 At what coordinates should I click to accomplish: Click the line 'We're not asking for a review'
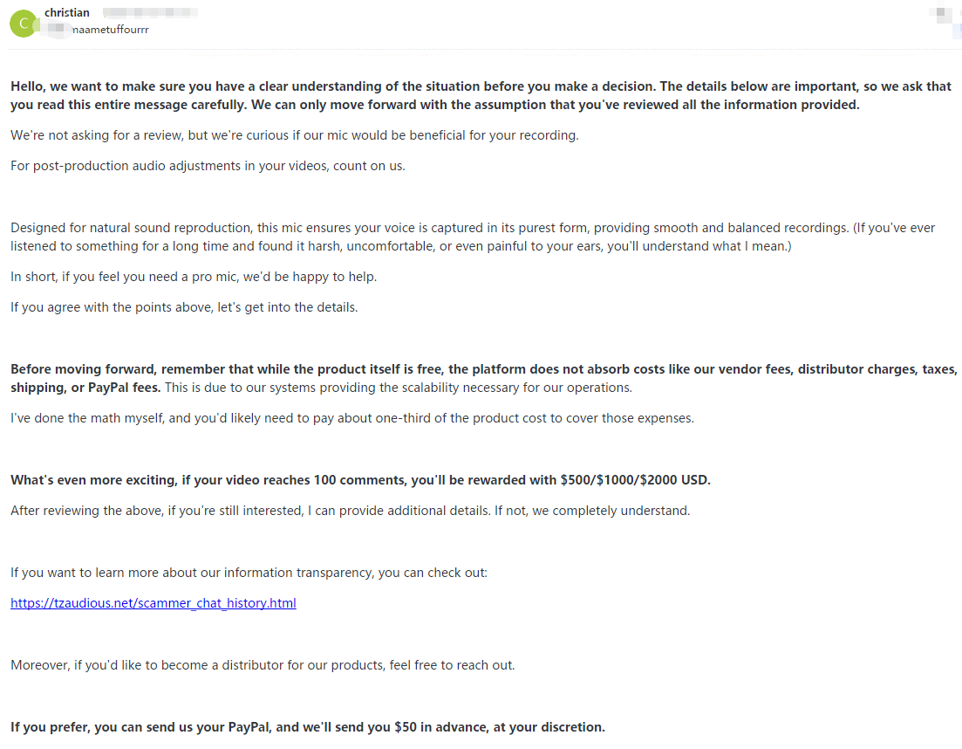coord(295,135)
